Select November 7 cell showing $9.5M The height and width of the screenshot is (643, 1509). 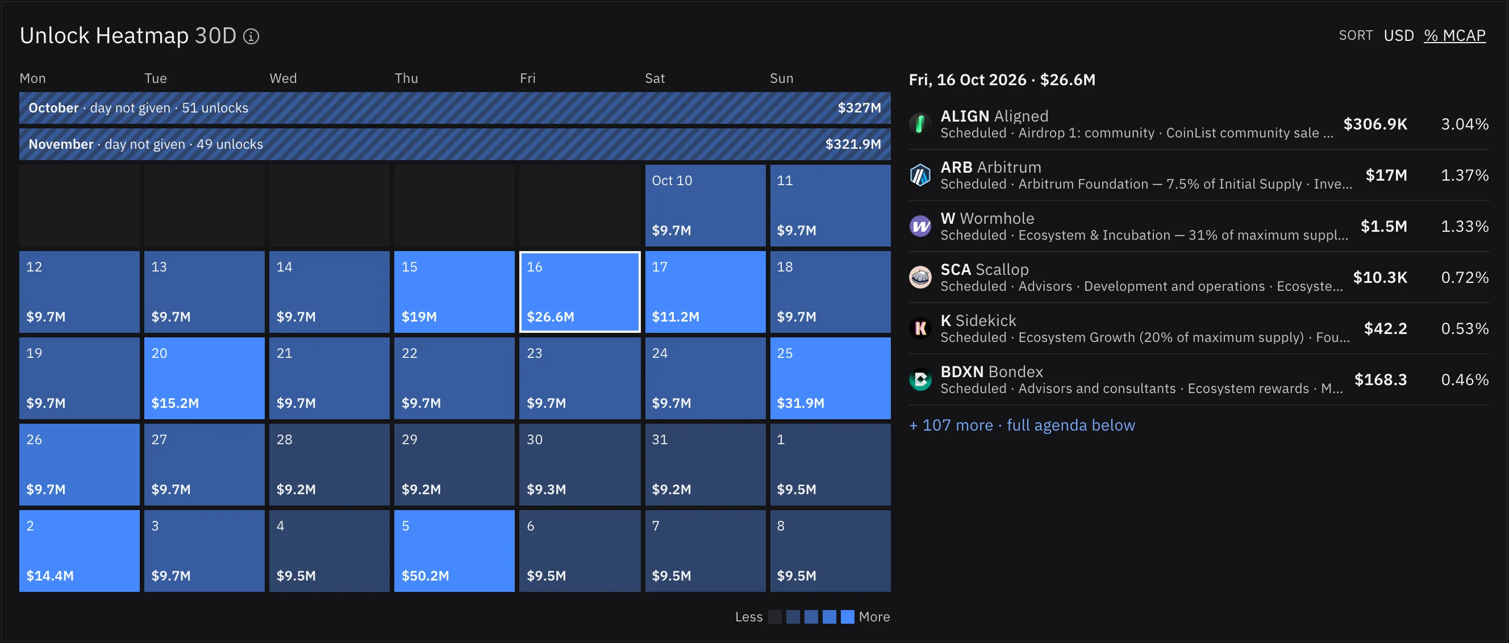705,550
